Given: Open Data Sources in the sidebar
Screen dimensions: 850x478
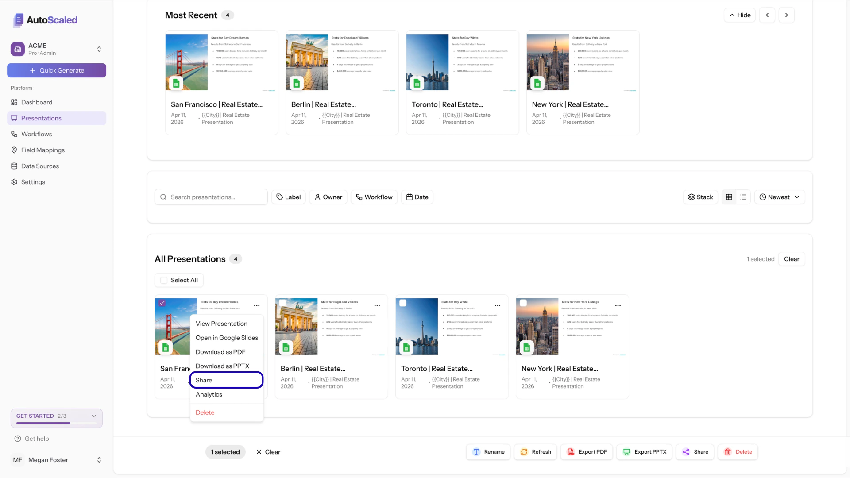Looking at the screenshot, I should tap(40, 166).
